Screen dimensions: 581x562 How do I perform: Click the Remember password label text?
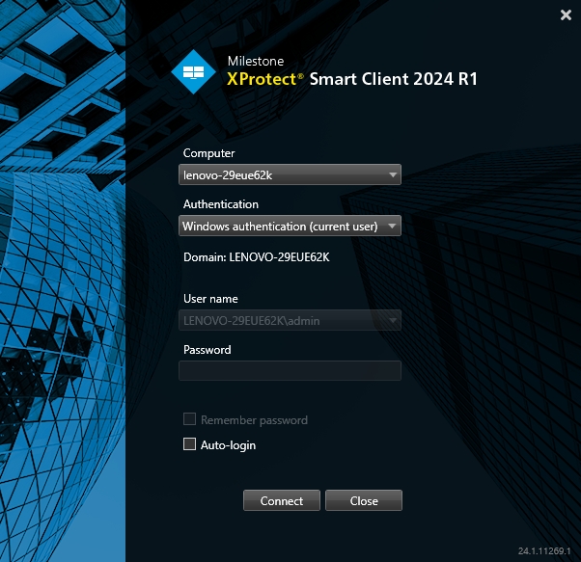coord(254,420)
